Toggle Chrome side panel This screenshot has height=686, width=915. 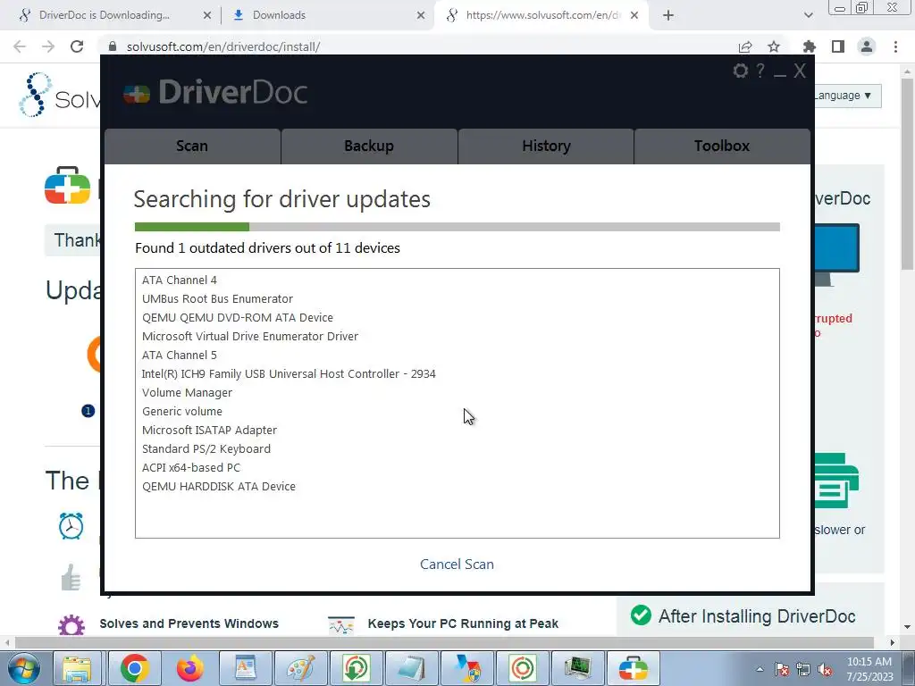(x=838, y=46)
